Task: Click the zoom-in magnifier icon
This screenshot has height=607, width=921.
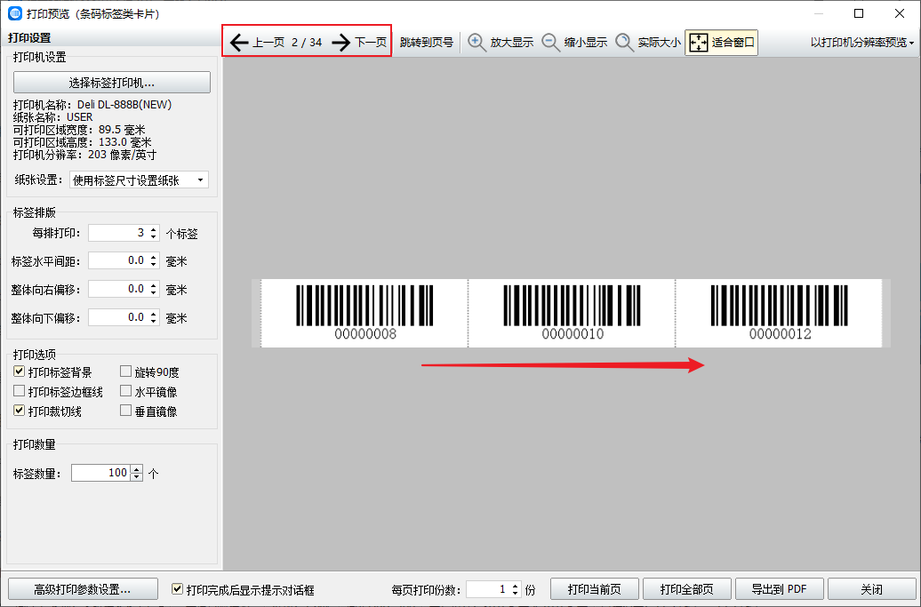Action: click(x=477, y=43)
